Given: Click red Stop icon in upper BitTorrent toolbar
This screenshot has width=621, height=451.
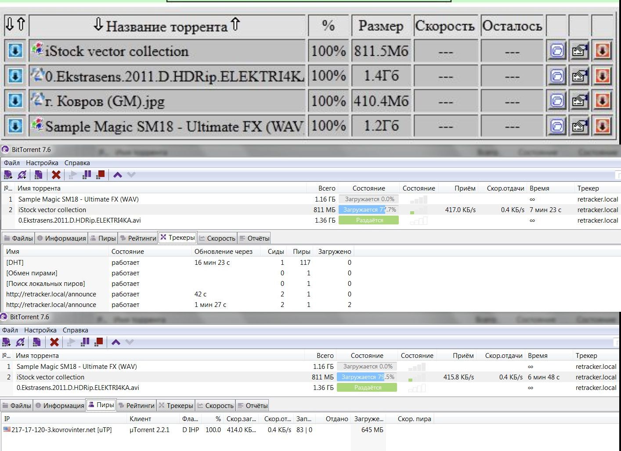Looking at the screenshot, I should 101,175.
